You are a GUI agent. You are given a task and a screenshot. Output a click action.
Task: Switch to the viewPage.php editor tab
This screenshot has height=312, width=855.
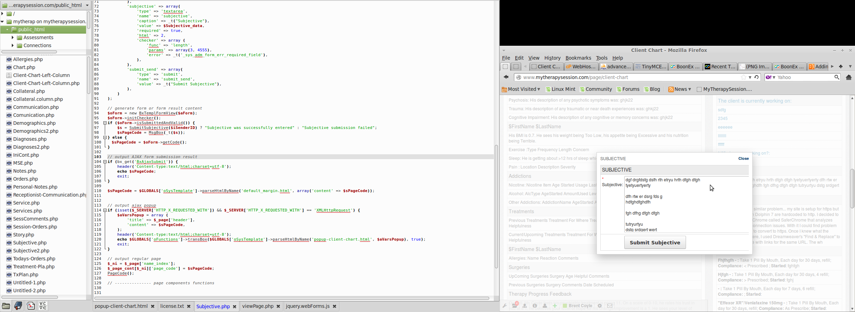click(257, 306)
